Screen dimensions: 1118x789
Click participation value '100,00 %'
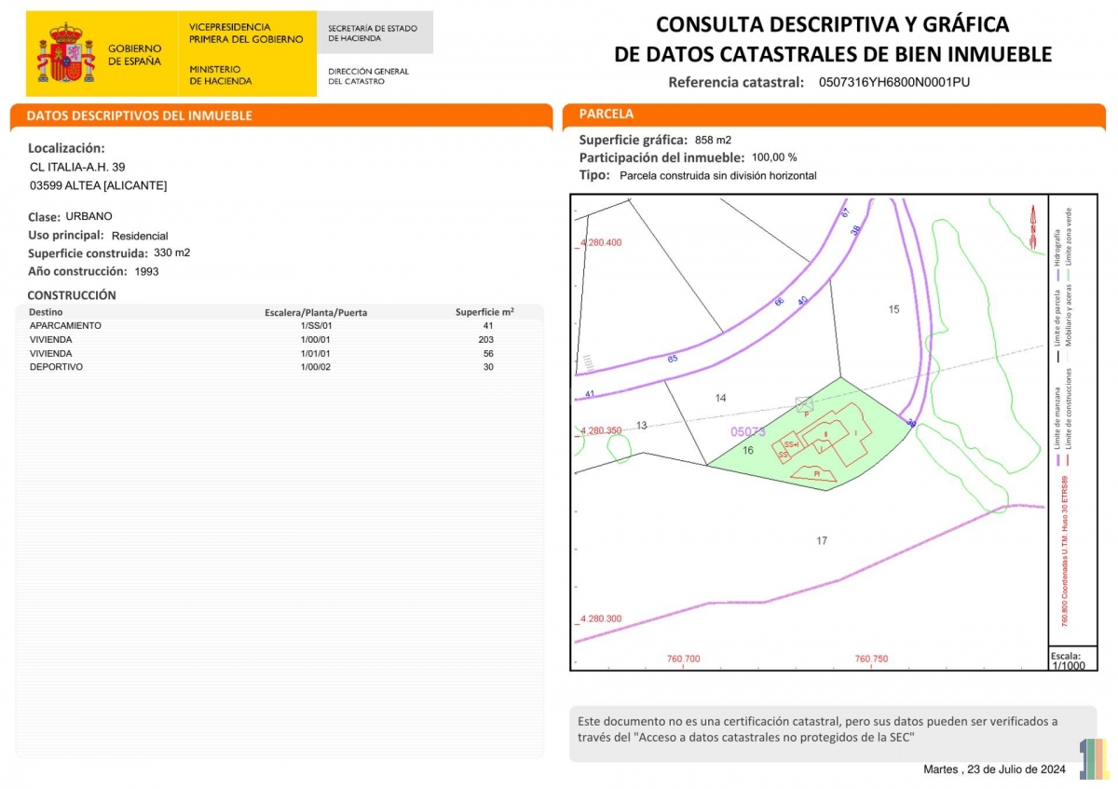774,157
